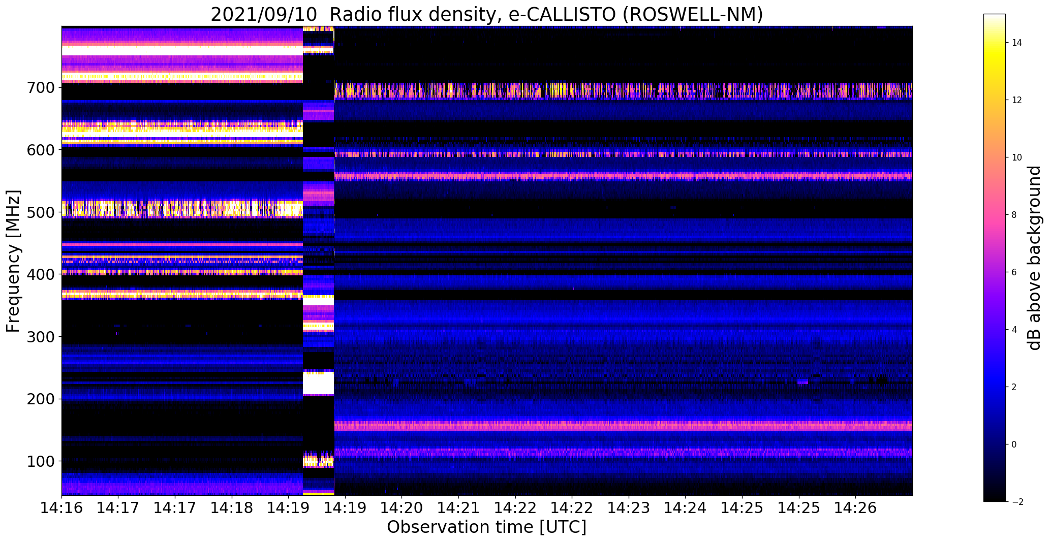Click the 14:20 time tick label
Viewport: 1050px width, 542px height.
(402, 508)
